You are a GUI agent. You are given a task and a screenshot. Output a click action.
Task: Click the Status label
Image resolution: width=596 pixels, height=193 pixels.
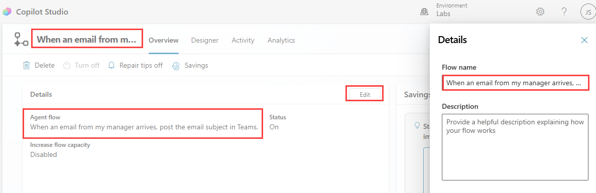[x=278, y=117]
